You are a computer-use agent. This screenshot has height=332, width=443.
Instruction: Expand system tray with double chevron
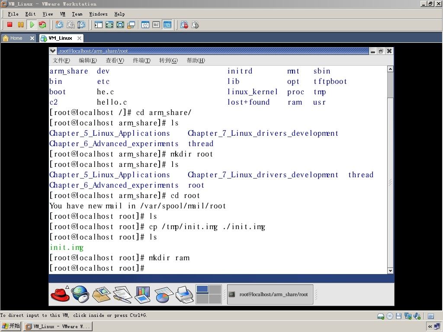[430, 327]
